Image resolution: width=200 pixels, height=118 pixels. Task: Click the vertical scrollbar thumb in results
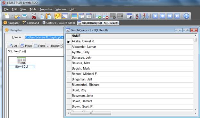[195, 39]
